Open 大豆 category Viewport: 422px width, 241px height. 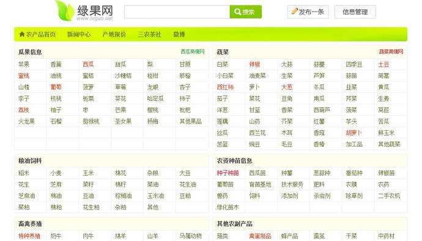(x=185, y=173)
